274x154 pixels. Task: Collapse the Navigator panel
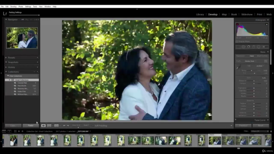pyautogui.click(x=6, y=20)
